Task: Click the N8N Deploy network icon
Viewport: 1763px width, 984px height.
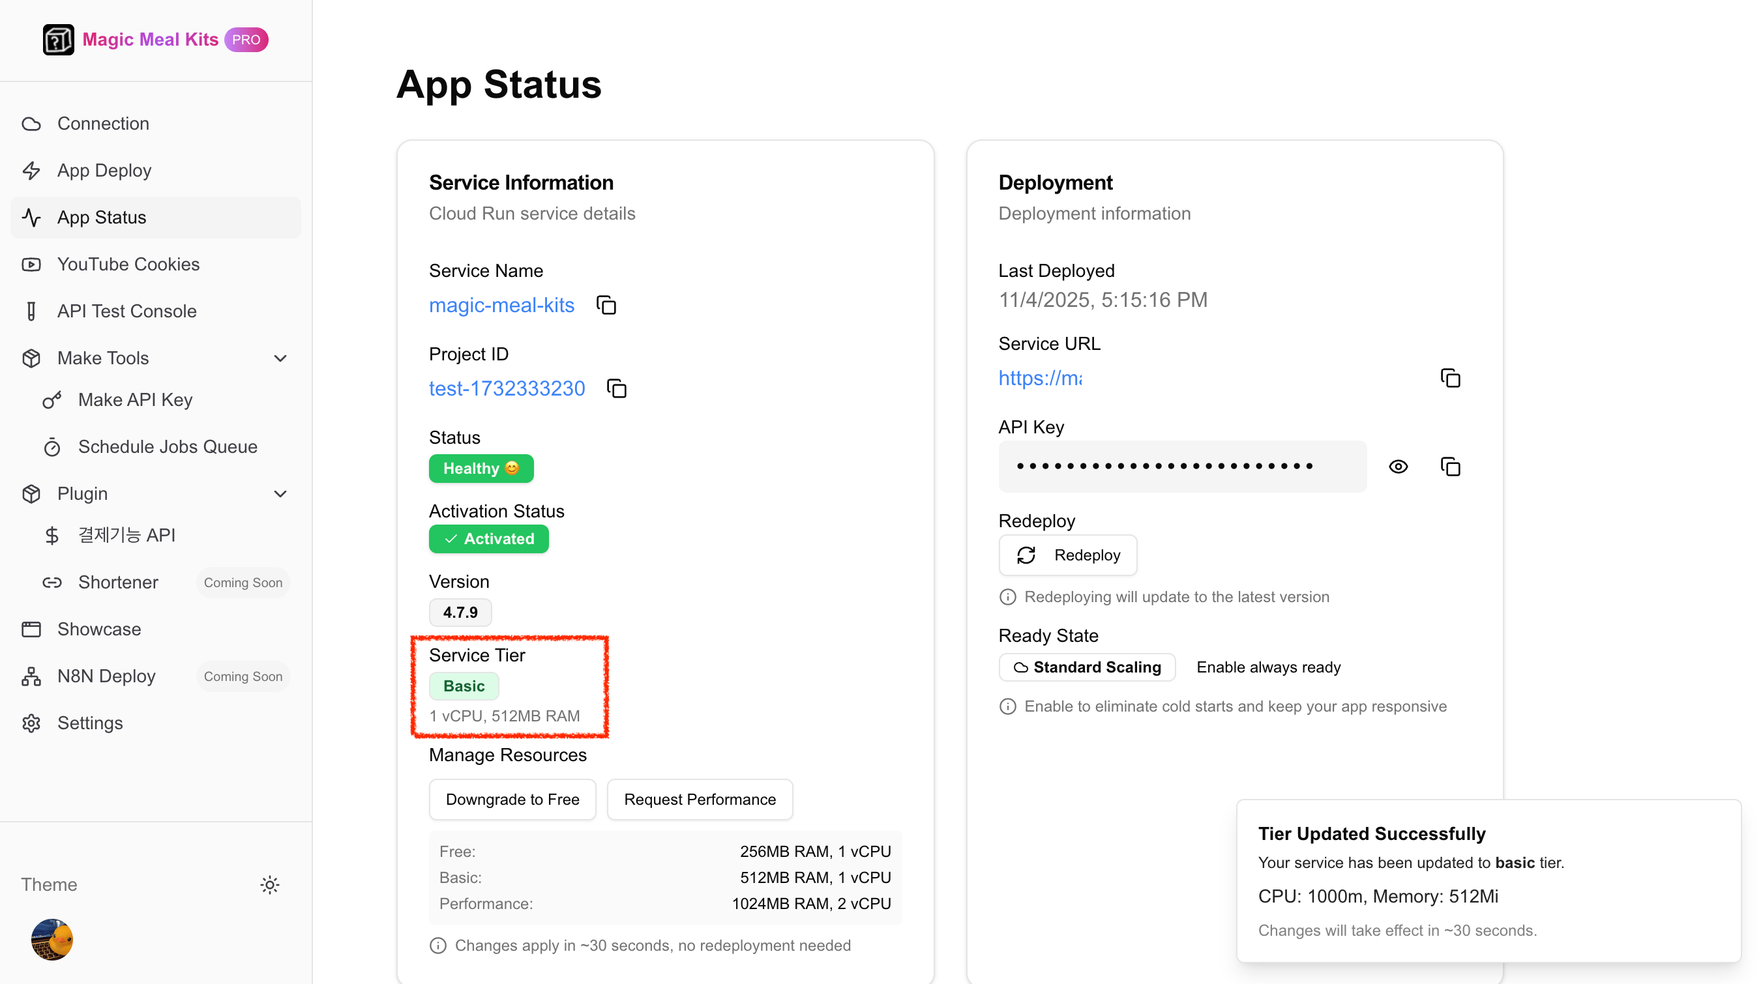Action: click(31, 676)
